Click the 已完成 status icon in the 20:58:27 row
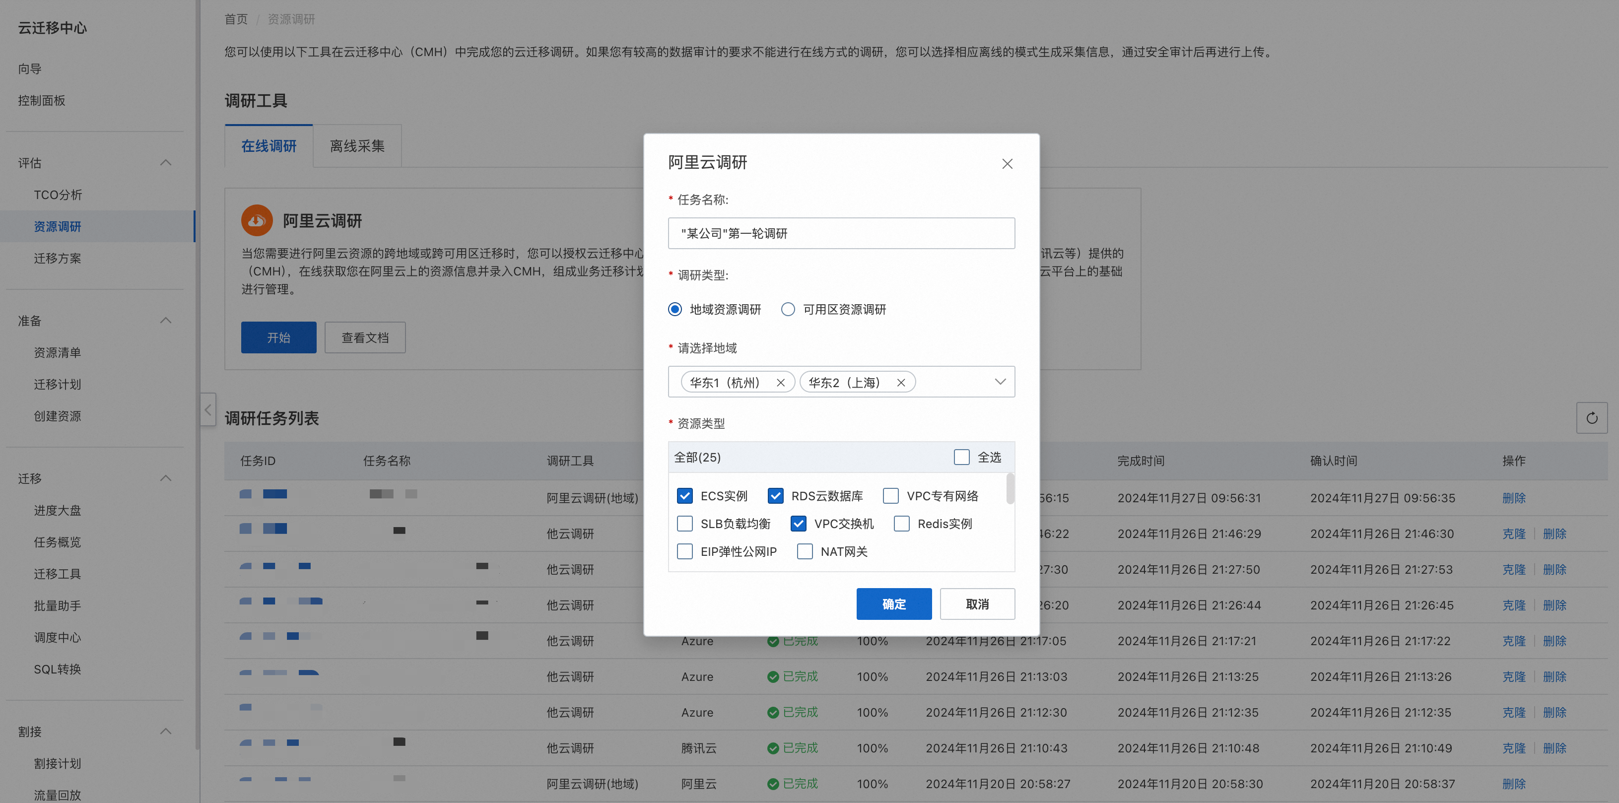 coord(772,784)
